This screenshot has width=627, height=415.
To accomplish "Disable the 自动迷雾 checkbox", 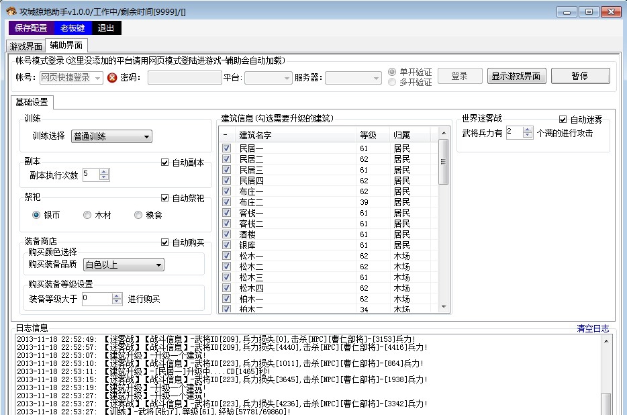I will pos(563,120).
